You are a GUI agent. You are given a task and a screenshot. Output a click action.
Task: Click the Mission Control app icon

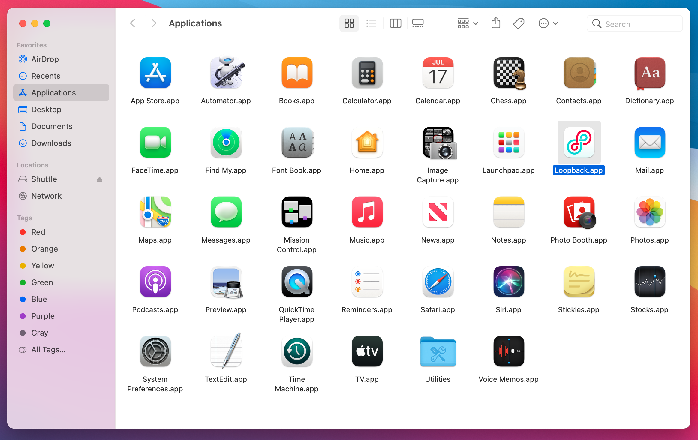pyautogui.click(x=297, y=212)
